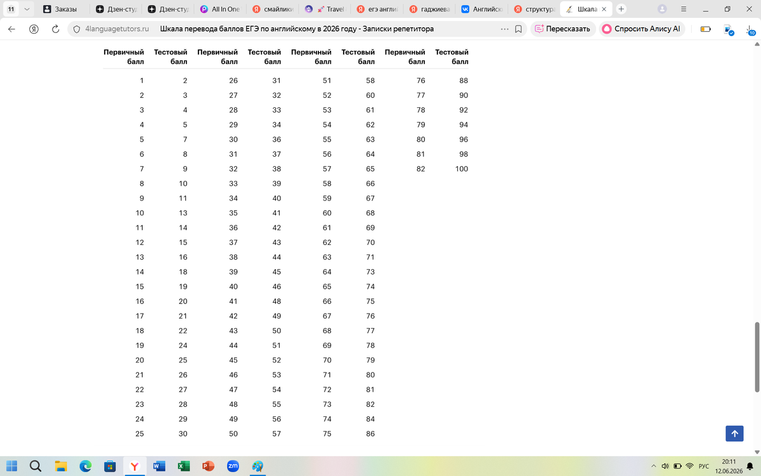Click the address bar showing 4languagetutors.ru
This screenshot has height=476, width=761.
pyautogui.click(x=117, y=29)
